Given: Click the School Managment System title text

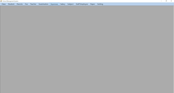Looking at the screenshot, I should [10, 1].
